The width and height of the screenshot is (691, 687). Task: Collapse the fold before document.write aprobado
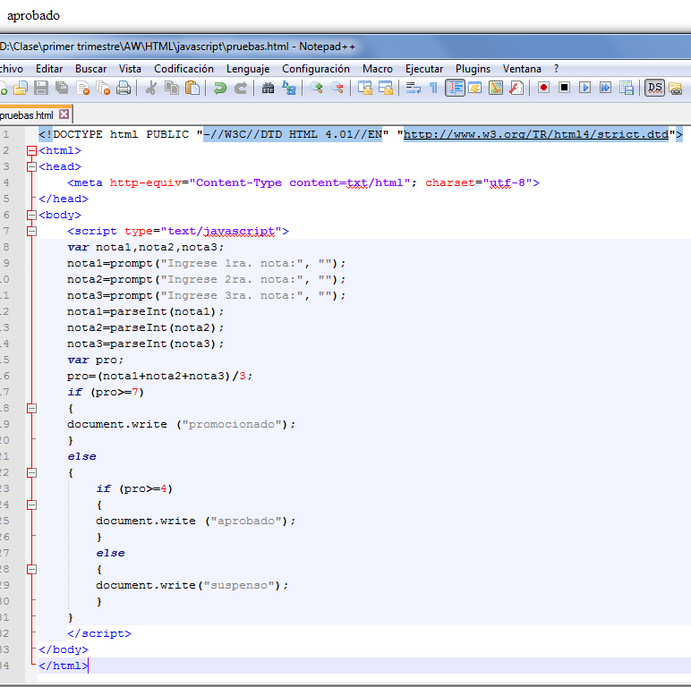tap(31, 505)
